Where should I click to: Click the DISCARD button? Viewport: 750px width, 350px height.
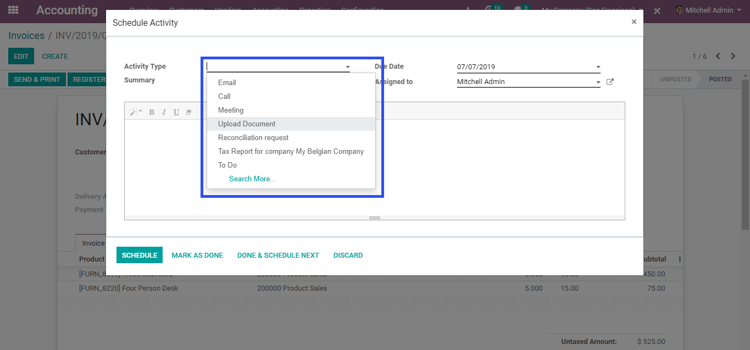point(348,255)
